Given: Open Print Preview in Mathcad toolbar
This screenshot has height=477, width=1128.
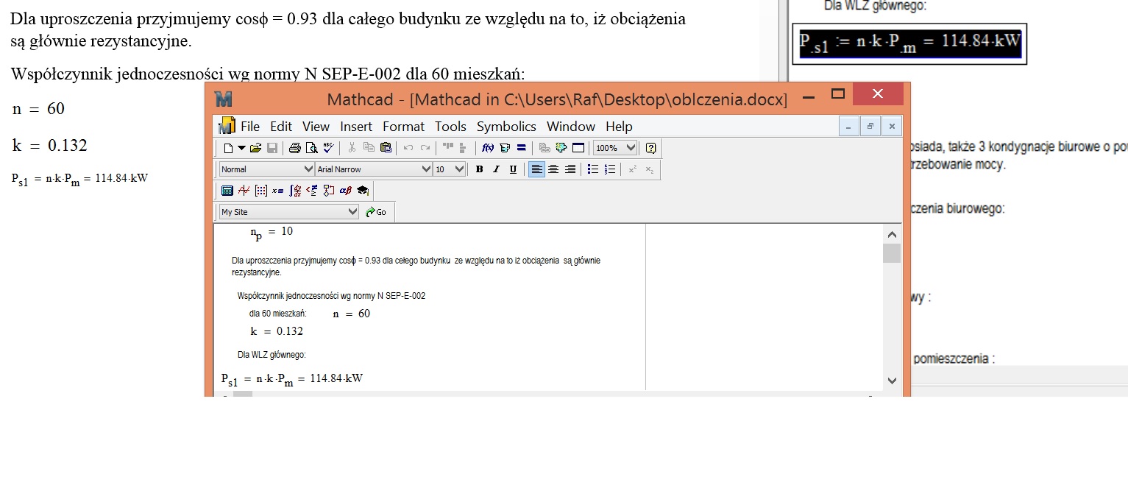Looking at the screenshot, I should pos(312,148).
